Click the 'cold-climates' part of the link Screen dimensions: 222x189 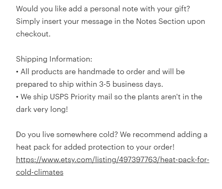tap(40, 172)
